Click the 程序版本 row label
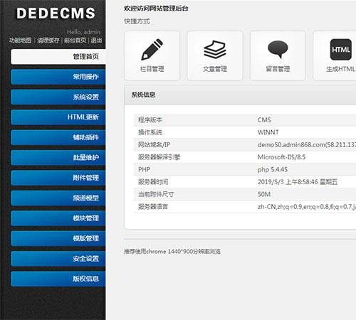Screen dimensions: 356x320 click(150, 120)
